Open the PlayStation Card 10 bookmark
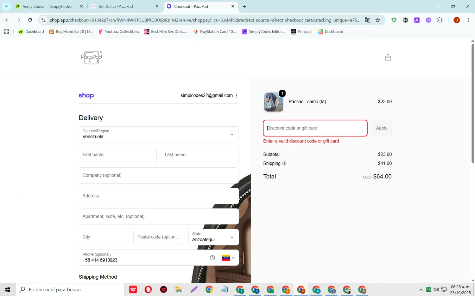Screen dimensions: 475x296 214,32
